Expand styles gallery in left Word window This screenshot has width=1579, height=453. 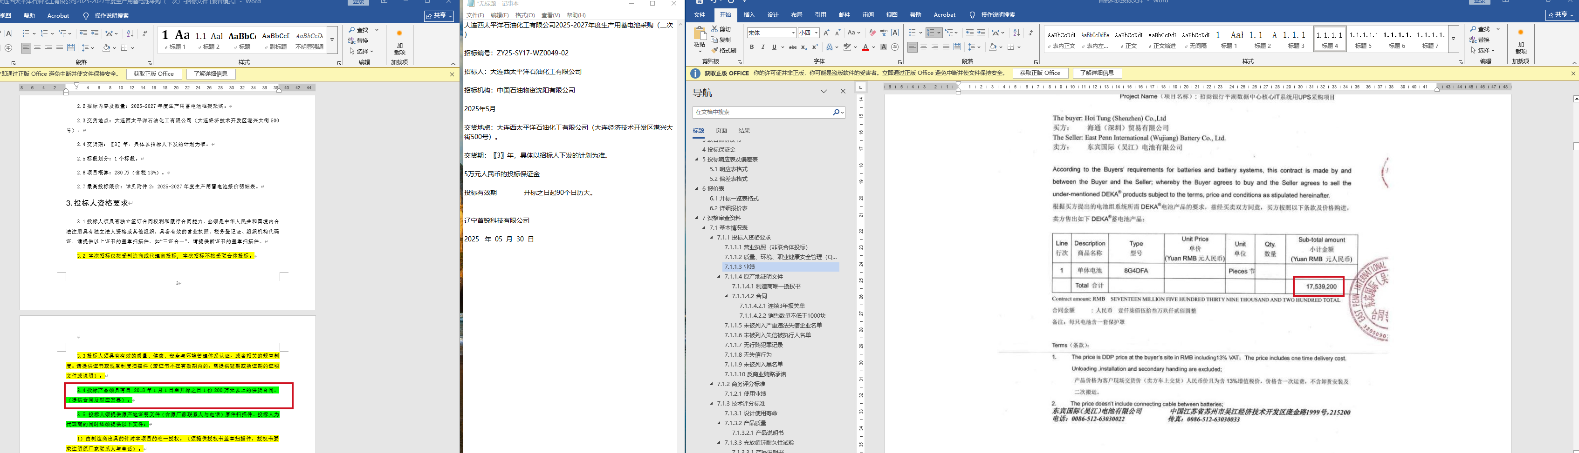tap(332, 40)
